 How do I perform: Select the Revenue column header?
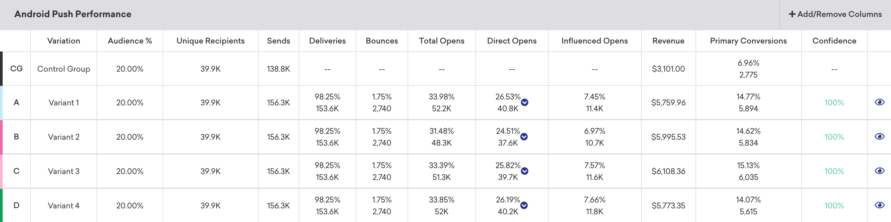(668, 41)
